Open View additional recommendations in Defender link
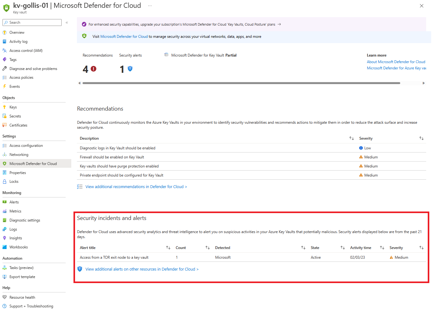Screen dimensions: 439x309 [136, 187]
